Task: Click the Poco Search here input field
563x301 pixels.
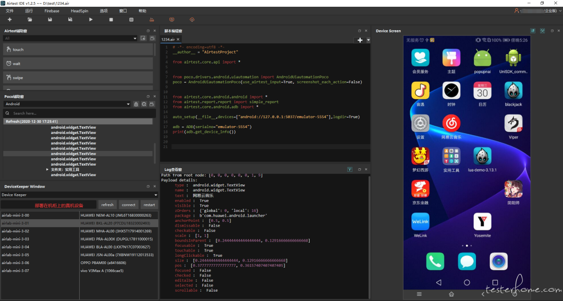Action: tap(79, 113)
